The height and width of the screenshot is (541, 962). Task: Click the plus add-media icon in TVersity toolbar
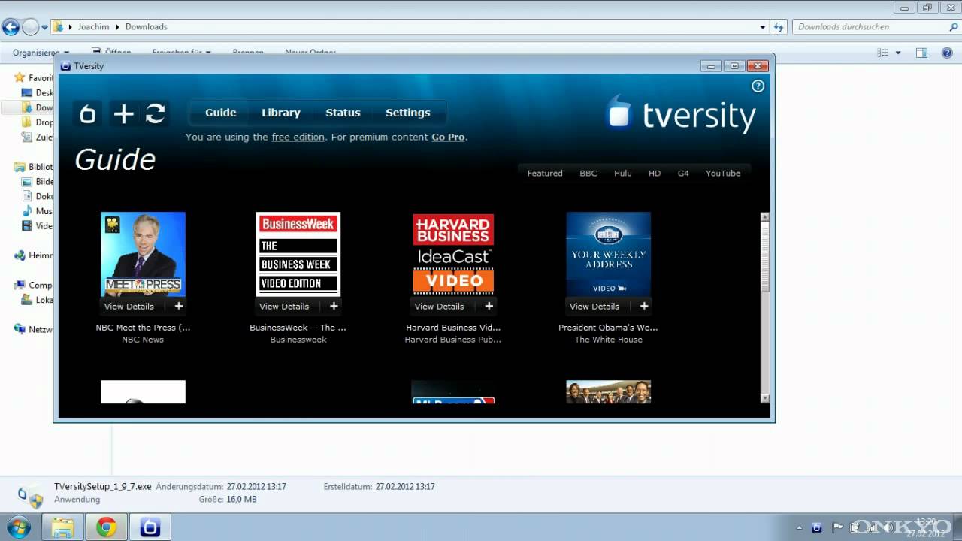(123, 113)
